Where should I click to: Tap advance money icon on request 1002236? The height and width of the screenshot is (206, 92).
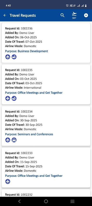click(14, 57)
